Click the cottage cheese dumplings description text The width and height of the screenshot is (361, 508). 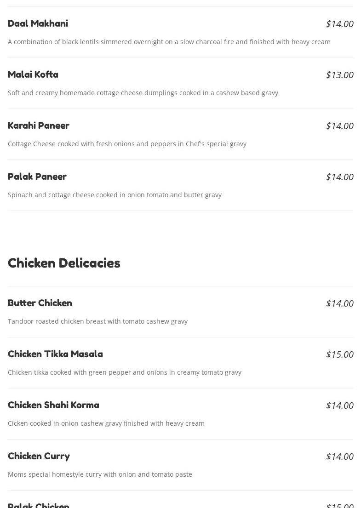(143, 93)
